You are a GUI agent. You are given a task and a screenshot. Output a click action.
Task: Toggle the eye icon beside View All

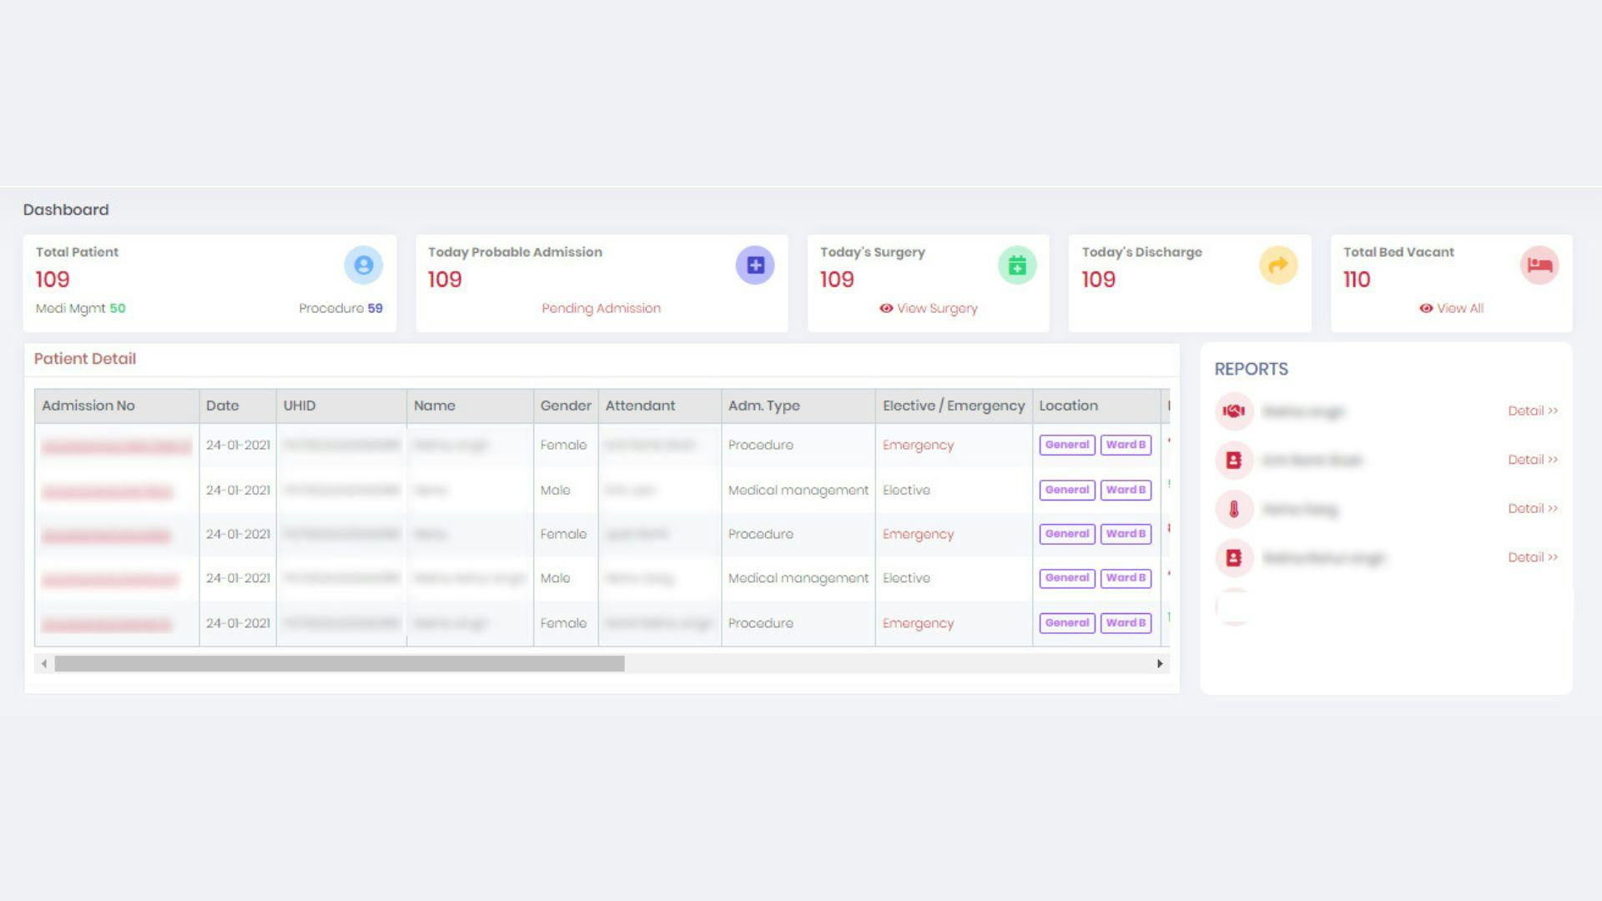click(x=1427, y=309)
